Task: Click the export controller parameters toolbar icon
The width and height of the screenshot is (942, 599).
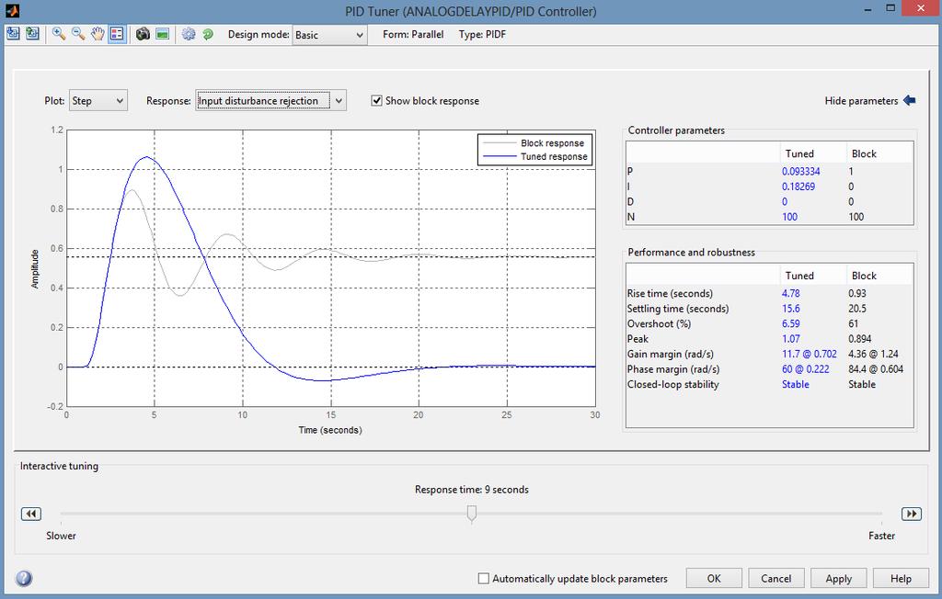Action: (32, 34)
